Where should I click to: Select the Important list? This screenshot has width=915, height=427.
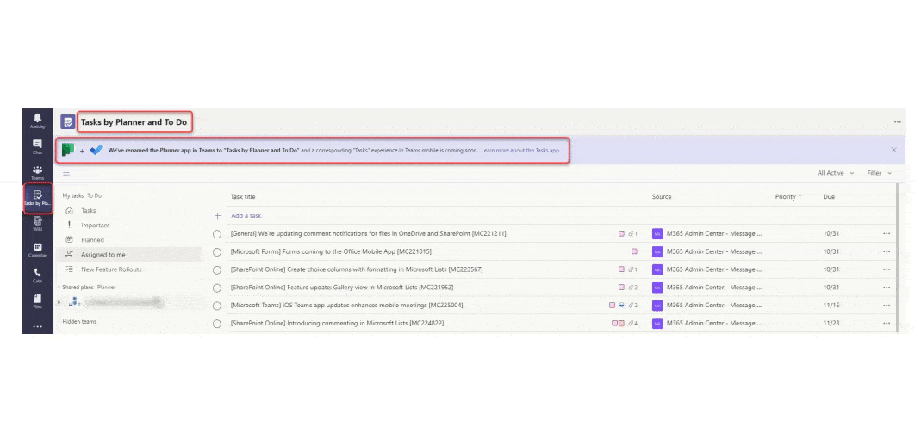coord(95,226)
